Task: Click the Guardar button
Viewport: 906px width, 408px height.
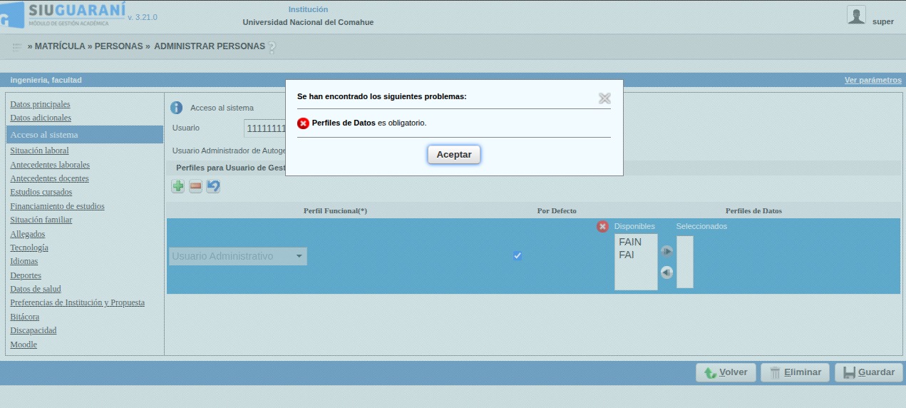Action: tap(869, 372)
